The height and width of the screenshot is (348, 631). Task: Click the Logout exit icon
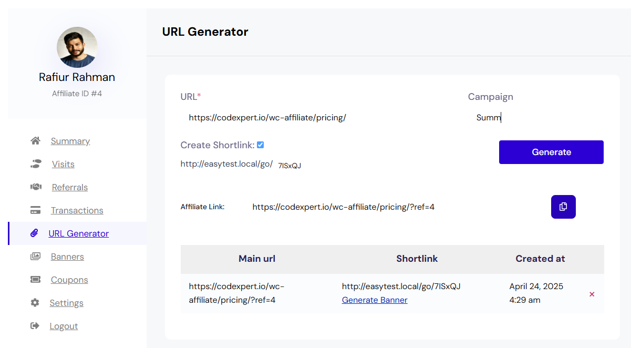tap(35, 326)
